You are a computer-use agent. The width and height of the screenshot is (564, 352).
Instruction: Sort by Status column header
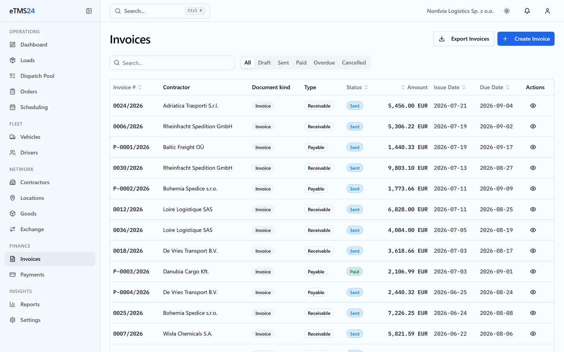coord(357,87)
